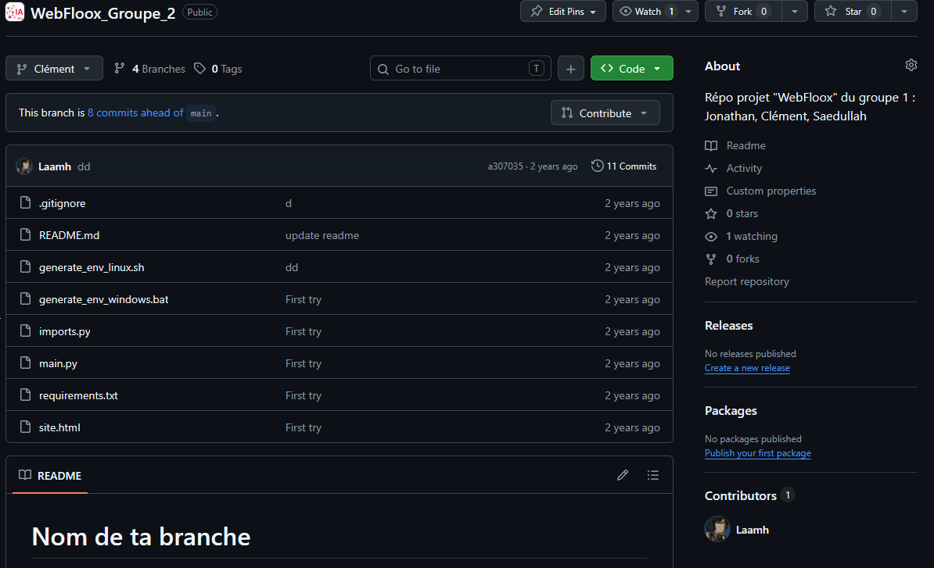Focus the 'Go to file' search field

pos(461,69)
